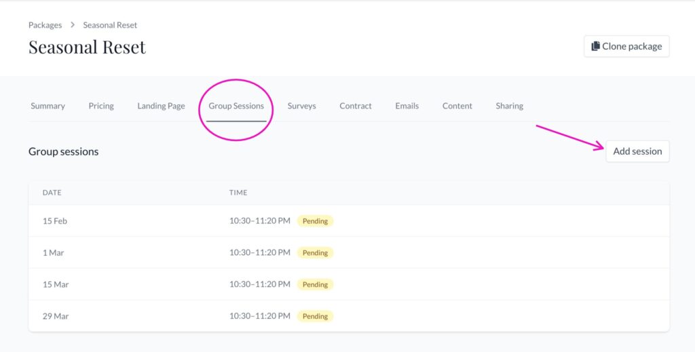View the Content tab
This screenshot has height=352, width=695.
(457, 106)
